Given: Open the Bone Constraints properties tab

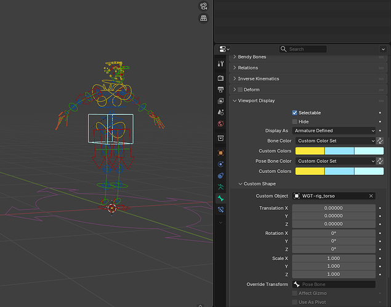Looking at the screenshot, I should [x=220, y=210].
